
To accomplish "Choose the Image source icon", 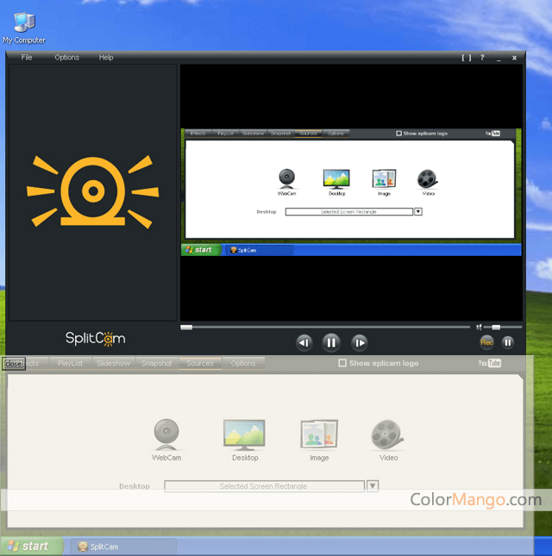I will pos(318,434).
